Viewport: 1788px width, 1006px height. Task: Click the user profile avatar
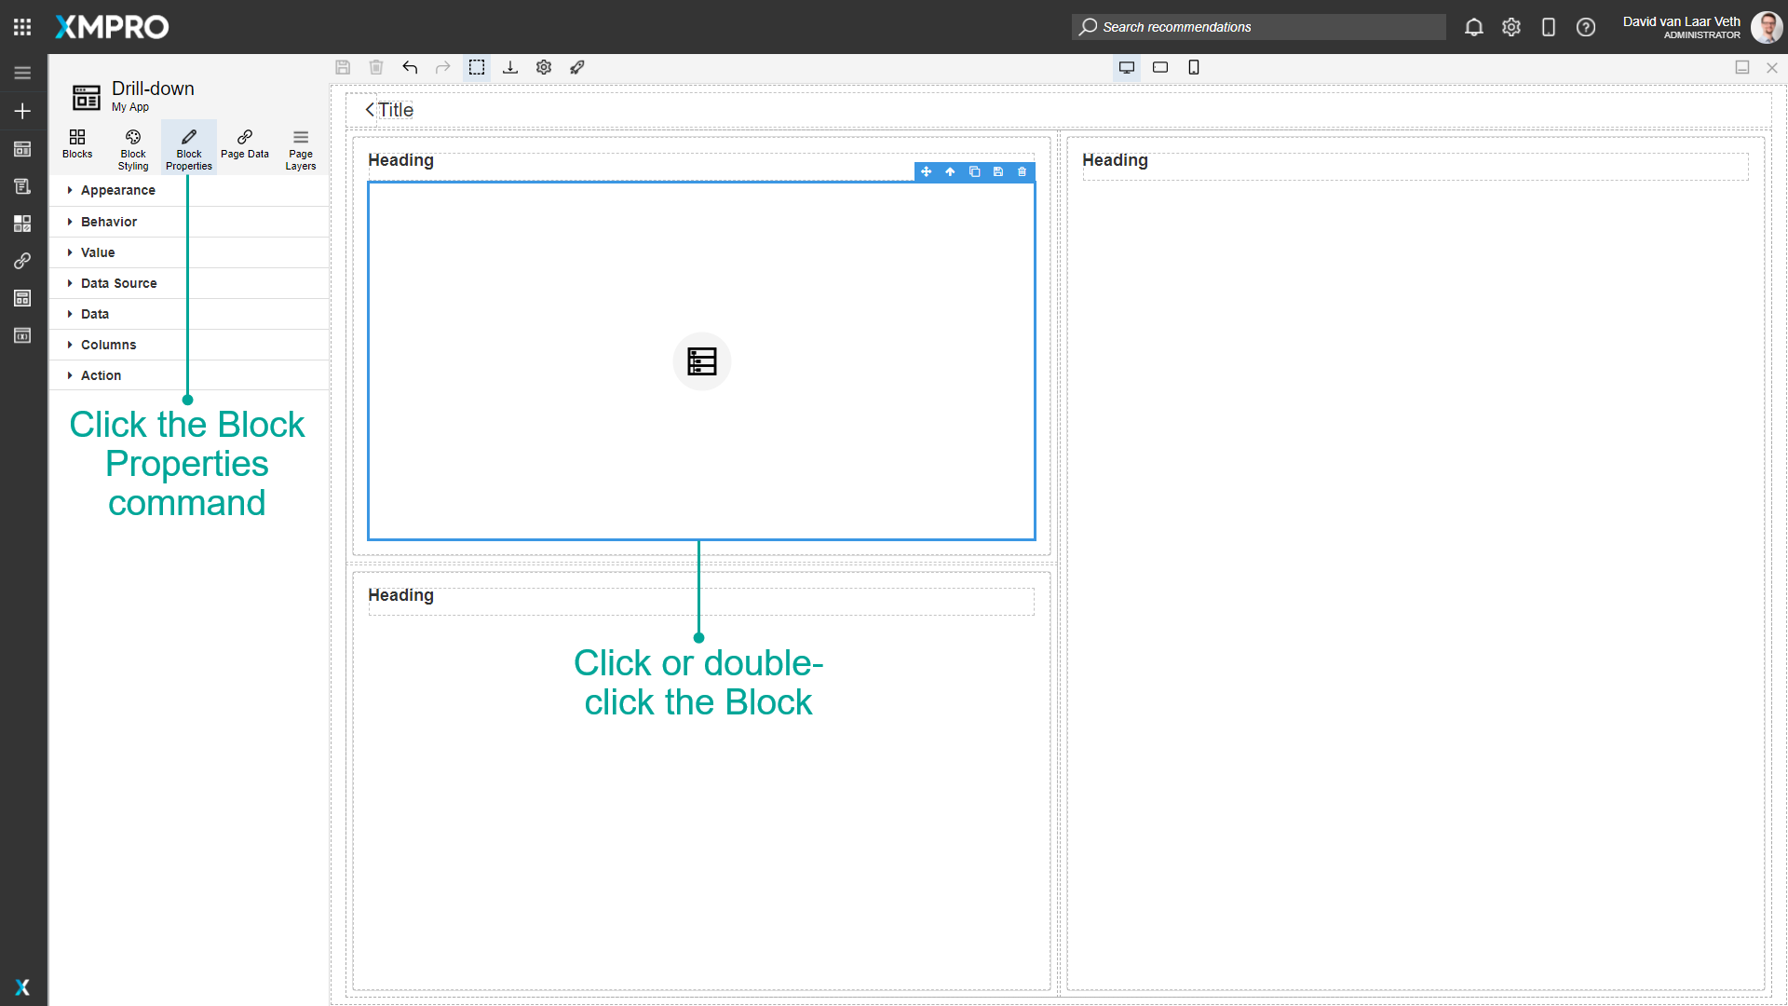(x=1767, y=27)
